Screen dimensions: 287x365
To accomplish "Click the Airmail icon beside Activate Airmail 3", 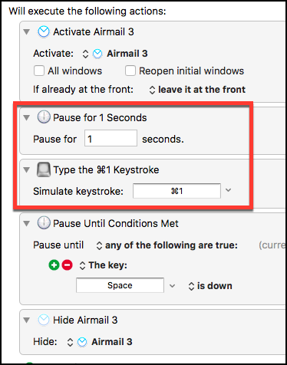I will (44, 32).
